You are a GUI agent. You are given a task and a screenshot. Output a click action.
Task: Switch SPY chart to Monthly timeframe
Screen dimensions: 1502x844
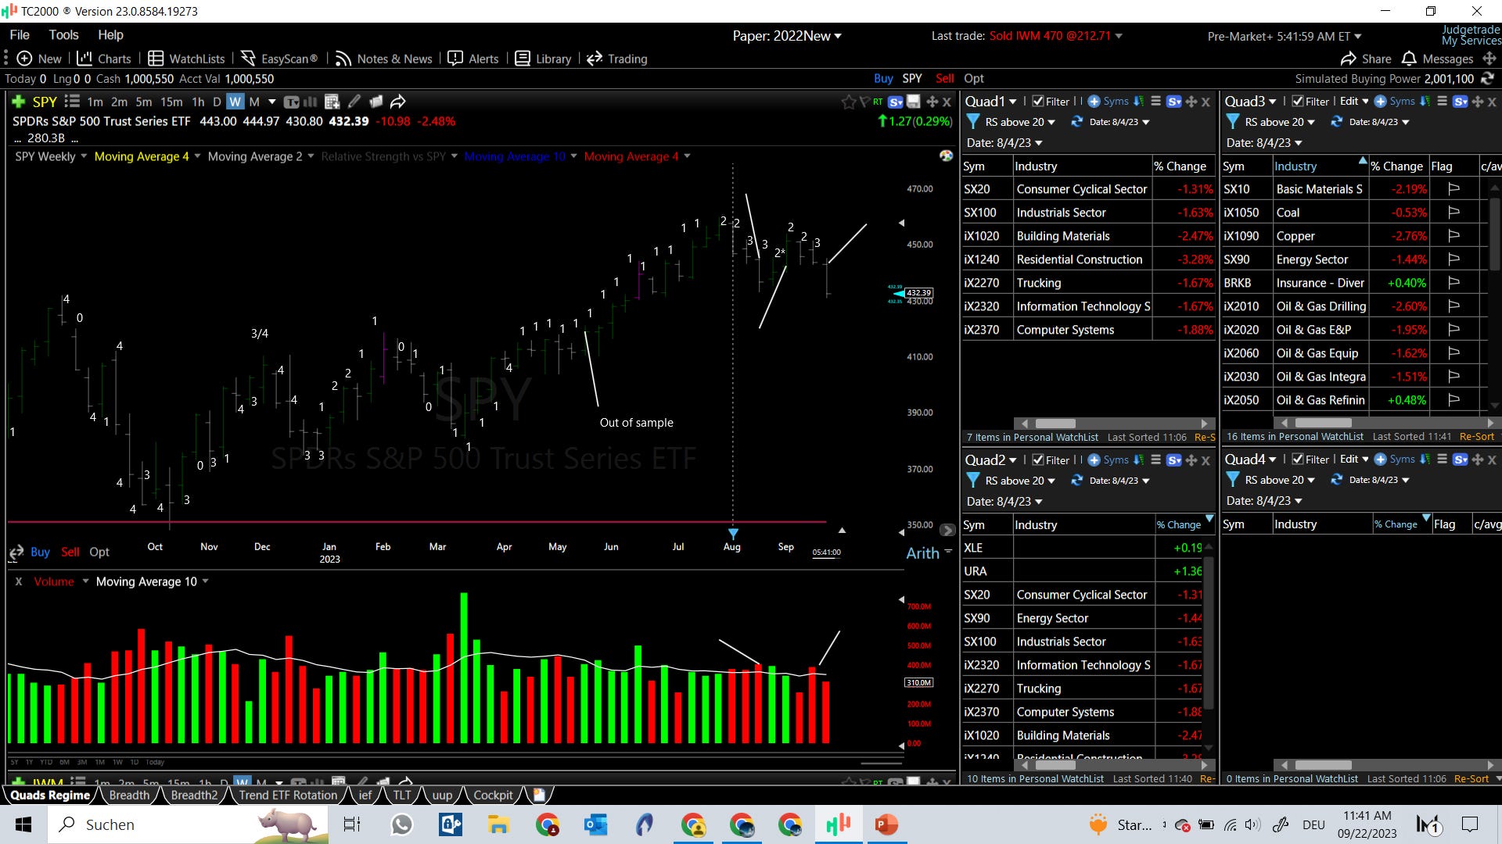point(254,102)
